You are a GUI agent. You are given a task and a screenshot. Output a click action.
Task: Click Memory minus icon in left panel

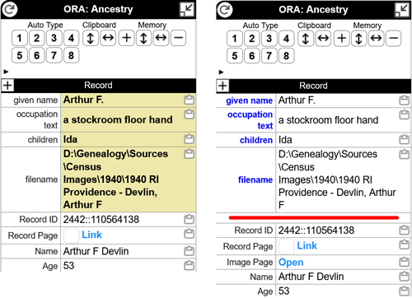[x=178, y=38]
